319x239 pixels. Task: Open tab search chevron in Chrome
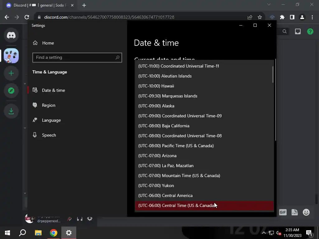(269, 4)
